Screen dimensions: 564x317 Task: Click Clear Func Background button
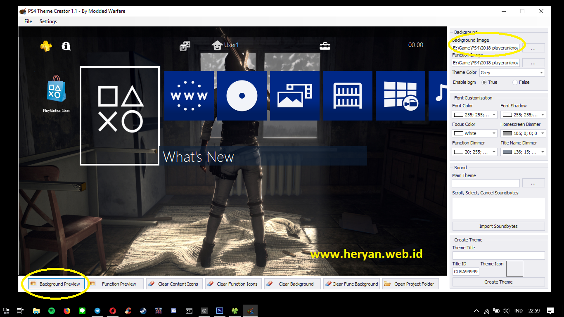pos(351,284)
